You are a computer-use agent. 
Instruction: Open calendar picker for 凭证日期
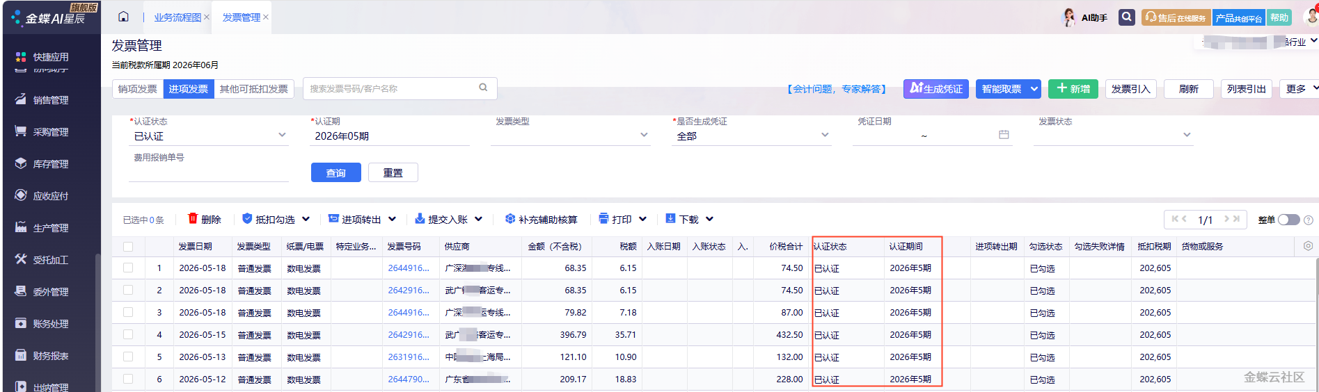[x=1004, y=135]
